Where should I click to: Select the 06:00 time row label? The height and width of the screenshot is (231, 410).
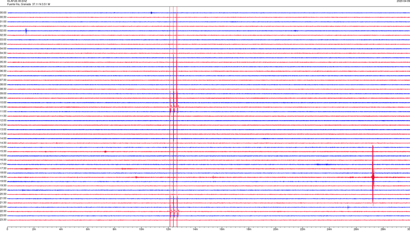[x=3, y=67]
